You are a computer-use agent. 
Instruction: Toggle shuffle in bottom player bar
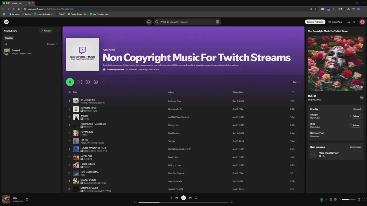coord(171,198)
